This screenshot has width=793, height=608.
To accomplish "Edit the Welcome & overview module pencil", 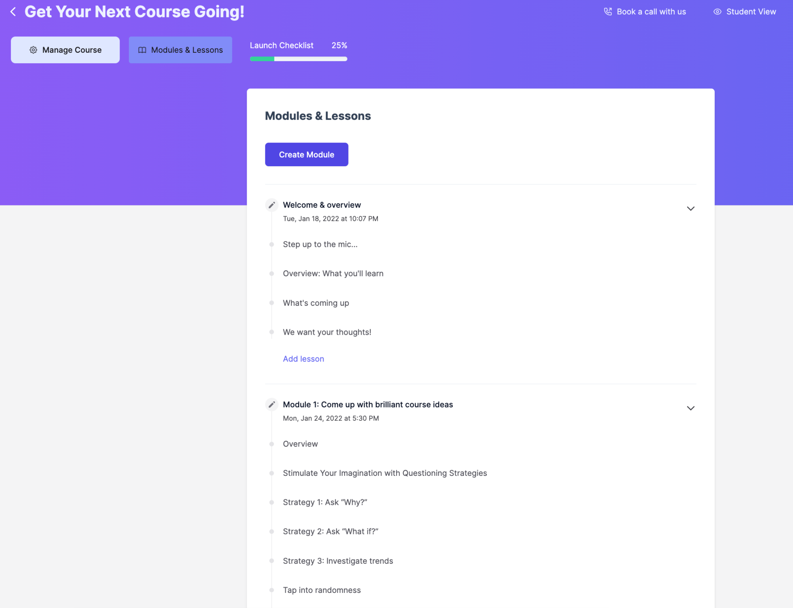I will coord(272,205).
